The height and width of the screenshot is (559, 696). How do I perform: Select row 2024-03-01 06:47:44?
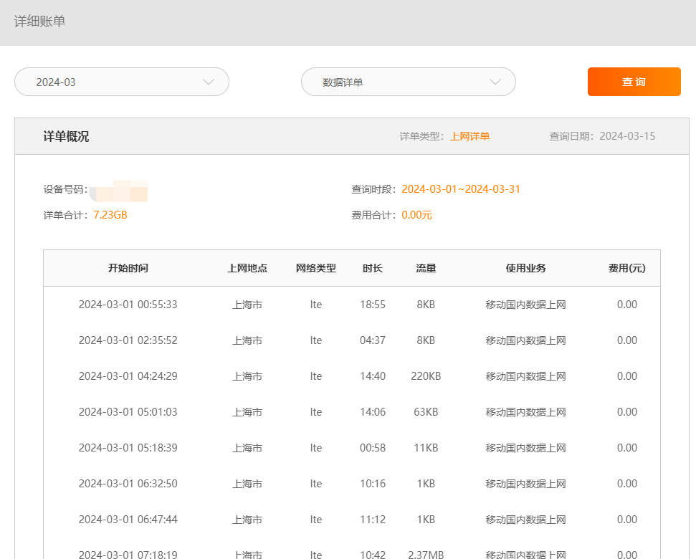coord(351,520)
